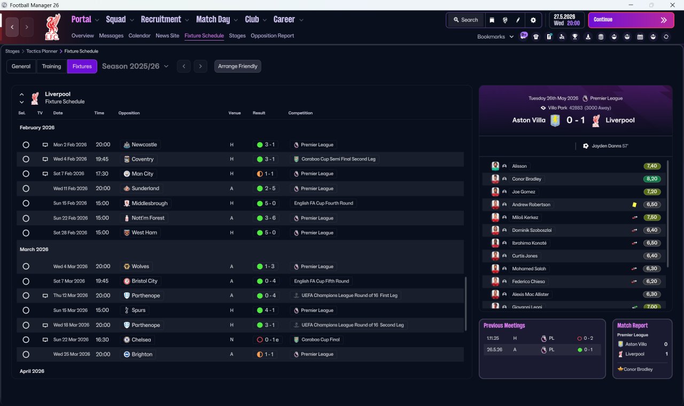Collapse the Liverpool Fixture Schedule up chevron

pos(22,95)
